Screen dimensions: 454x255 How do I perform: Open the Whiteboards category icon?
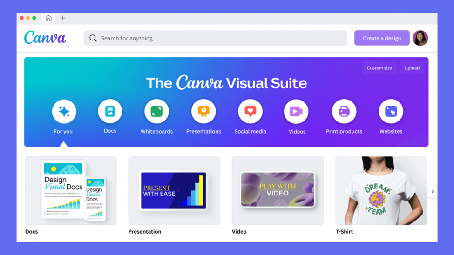coord(156,111)
